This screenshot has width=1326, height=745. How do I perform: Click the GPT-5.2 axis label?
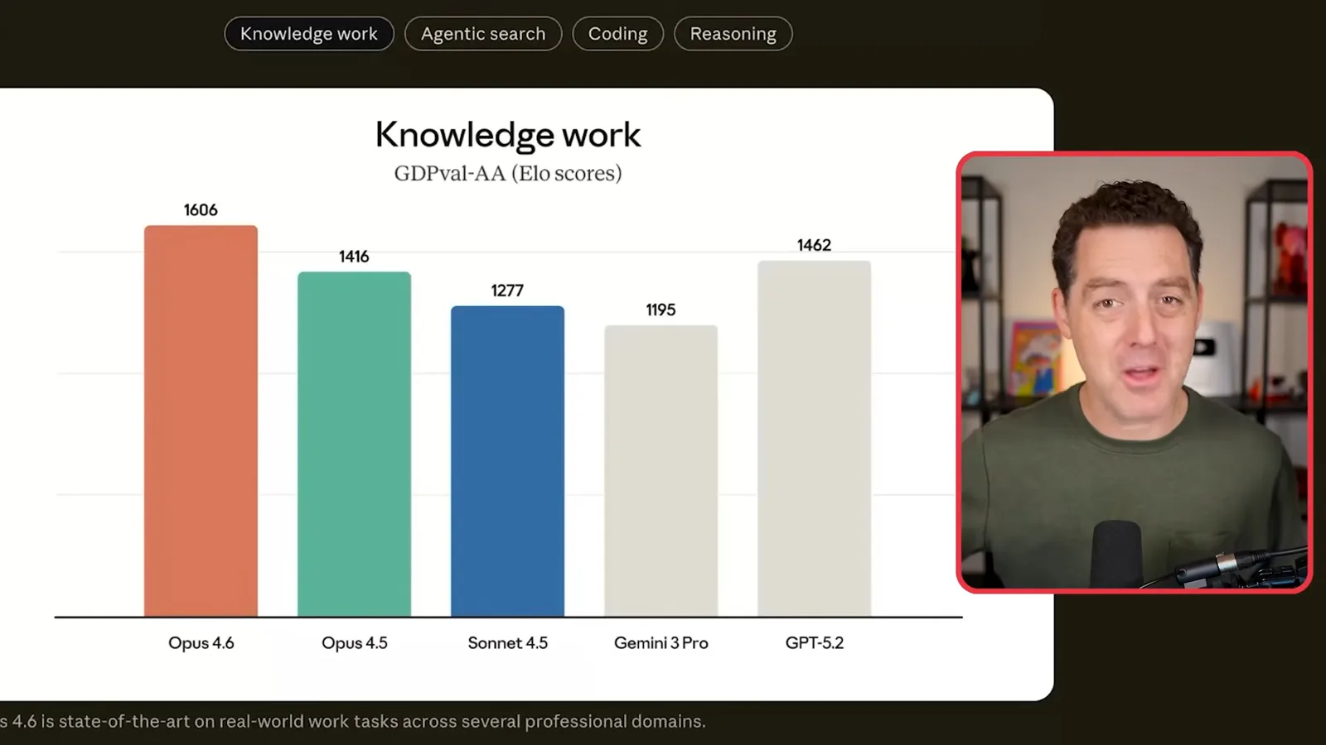point(815,643)
